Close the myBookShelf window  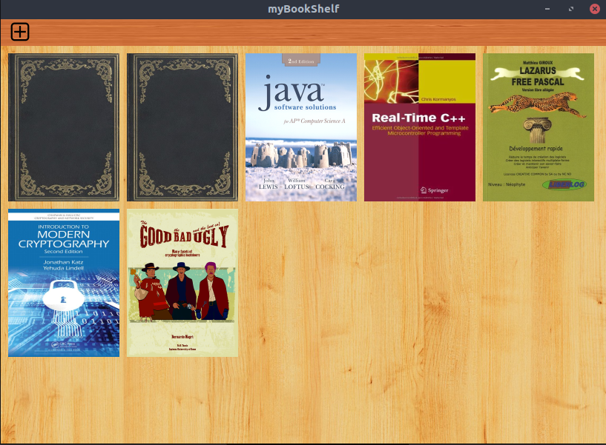click(594, 9)
